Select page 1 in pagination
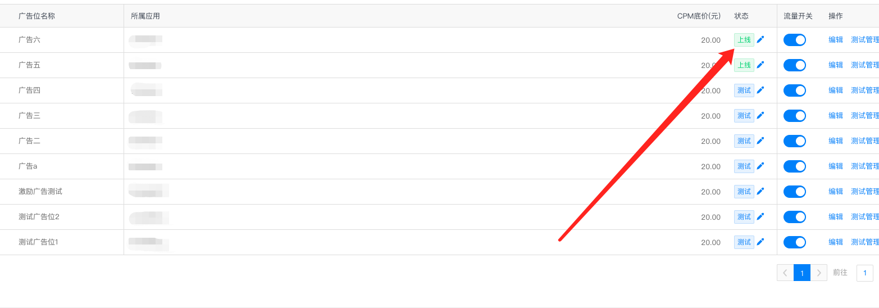This screenshot has height=308, width=879. 802,273
